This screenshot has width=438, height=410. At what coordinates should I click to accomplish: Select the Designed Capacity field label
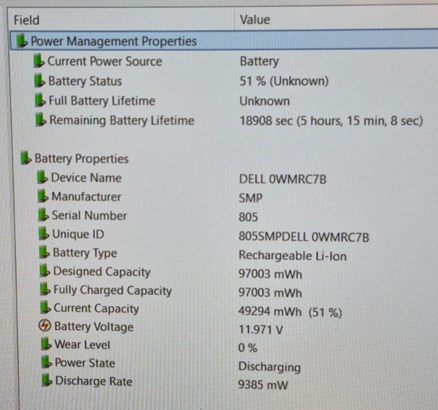(102, 272)
